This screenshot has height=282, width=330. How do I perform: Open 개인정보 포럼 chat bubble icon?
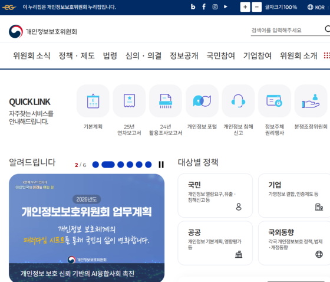click(x=202, y=101)
